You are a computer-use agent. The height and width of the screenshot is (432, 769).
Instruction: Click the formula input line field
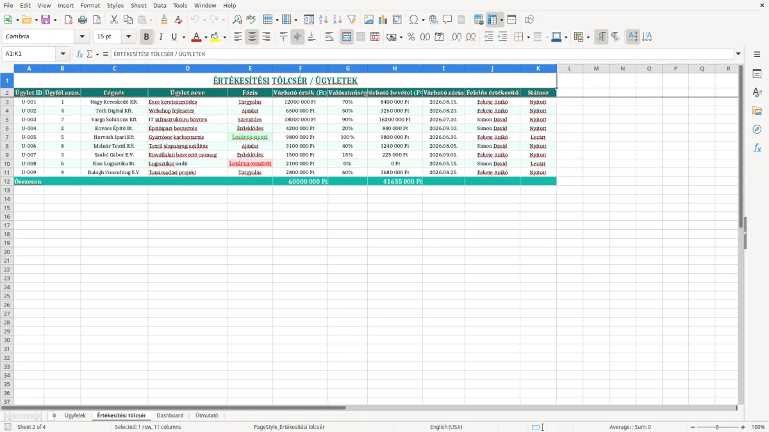(422, 54)
